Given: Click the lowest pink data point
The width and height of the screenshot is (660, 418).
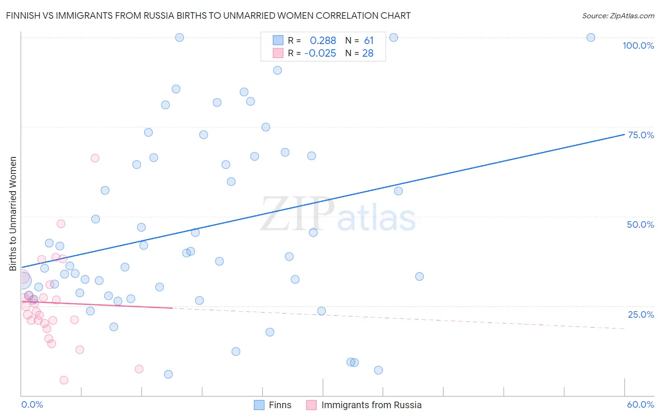Looking at the screenshot, I should pos(64,380).
